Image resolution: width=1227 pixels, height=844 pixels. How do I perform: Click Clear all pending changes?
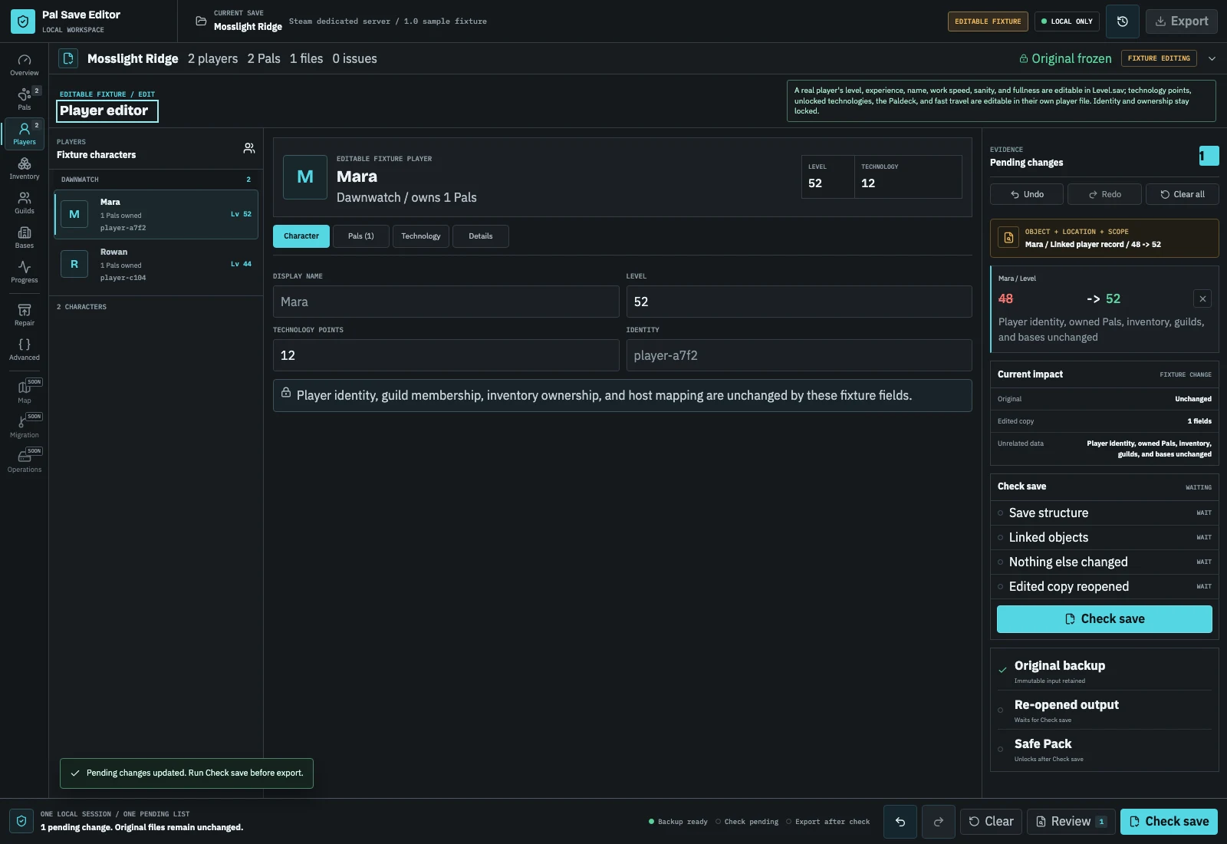(1182, 194)
